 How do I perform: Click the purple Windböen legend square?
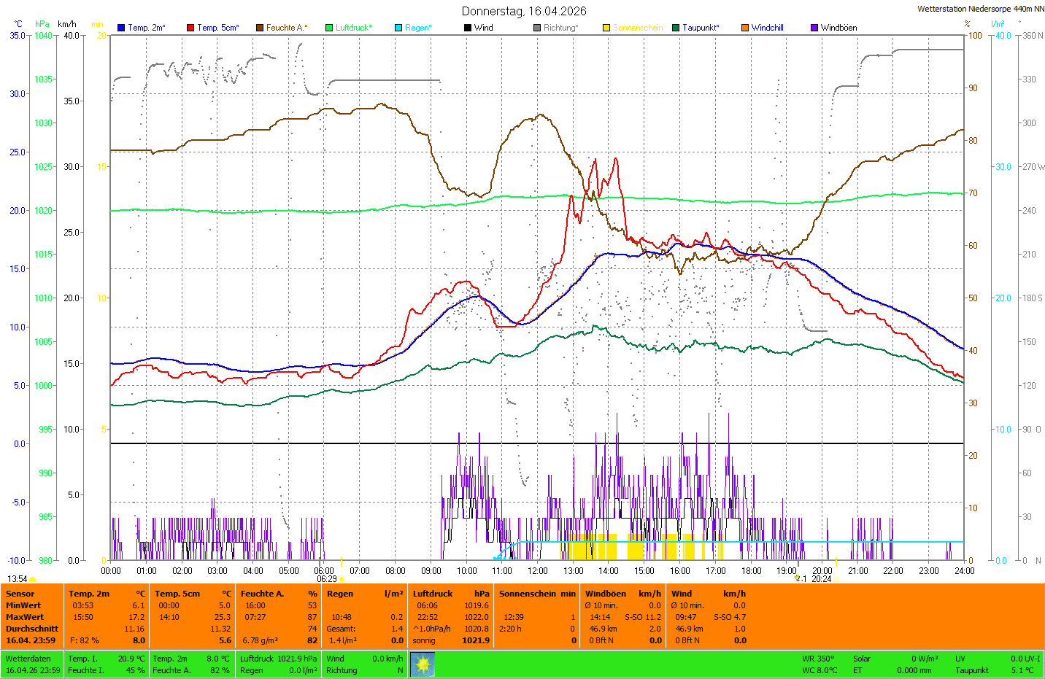814,28
